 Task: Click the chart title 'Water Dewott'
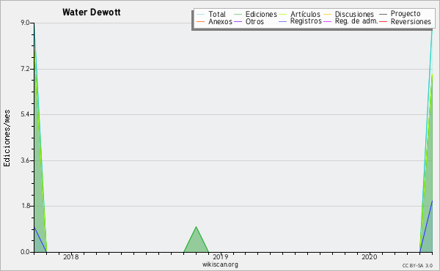pos(92,12)
